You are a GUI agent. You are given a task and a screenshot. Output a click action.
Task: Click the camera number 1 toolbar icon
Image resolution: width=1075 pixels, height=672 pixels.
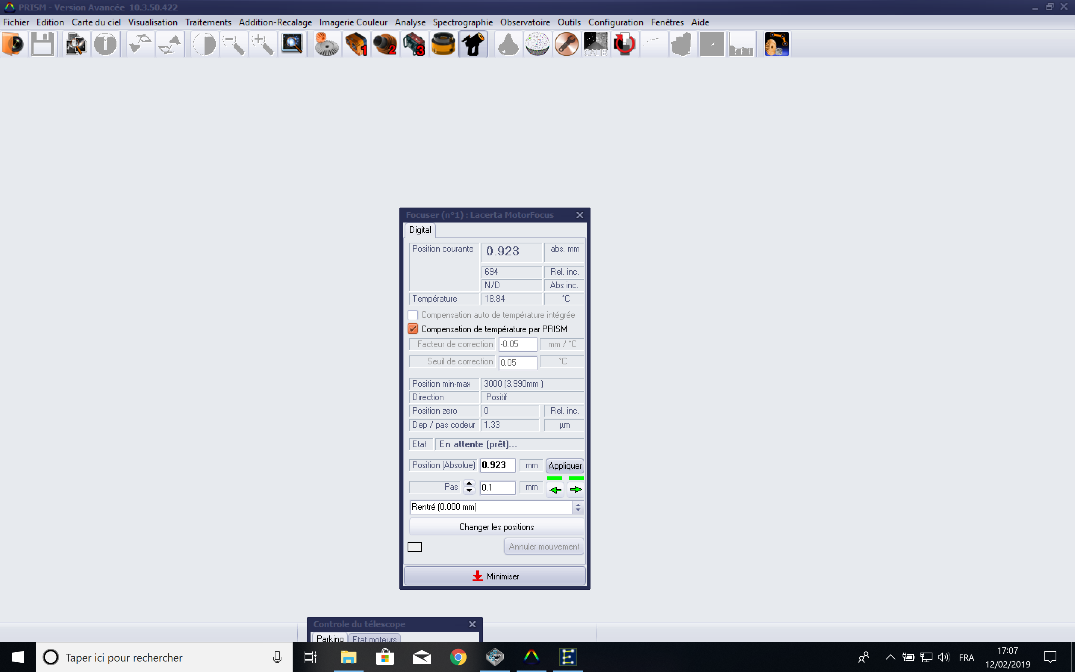[x=356, y=44]
